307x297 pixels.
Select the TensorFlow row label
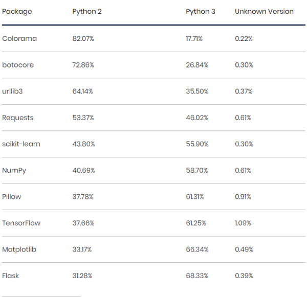pyautogui.click(x=21, y=223)
